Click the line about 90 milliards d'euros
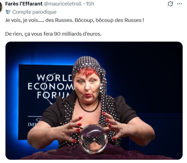 (53, 34)
